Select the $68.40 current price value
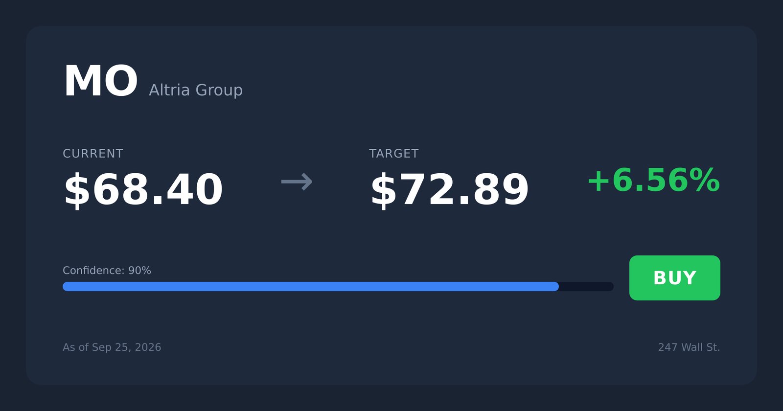 click(143, 190)
